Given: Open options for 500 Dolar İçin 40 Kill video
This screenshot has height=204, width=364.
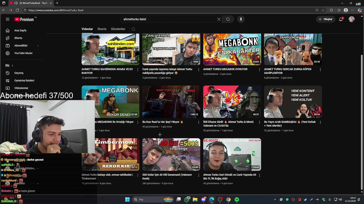Looking at the screenshot, I should click(199, 175).
